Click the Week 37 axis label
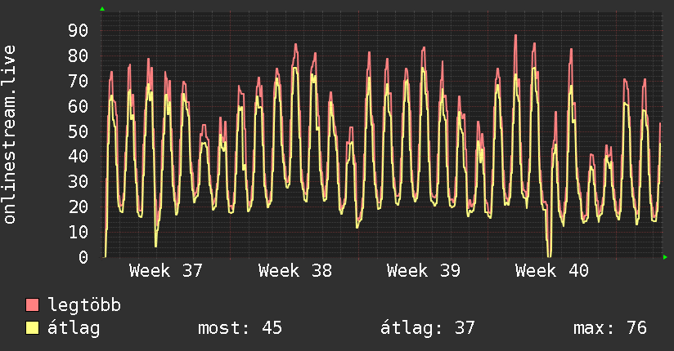 point(165,271)
